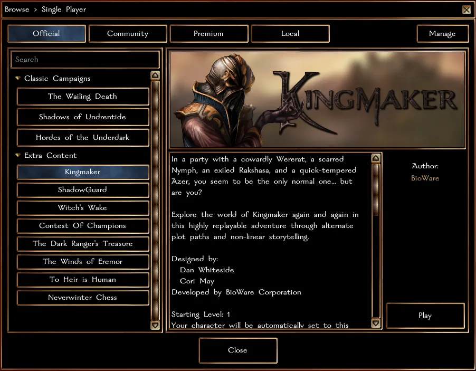Screen dimensions: 476x371
Task: Switch to the Community tab
Action: pyautogui.click(x=128, y=34)
